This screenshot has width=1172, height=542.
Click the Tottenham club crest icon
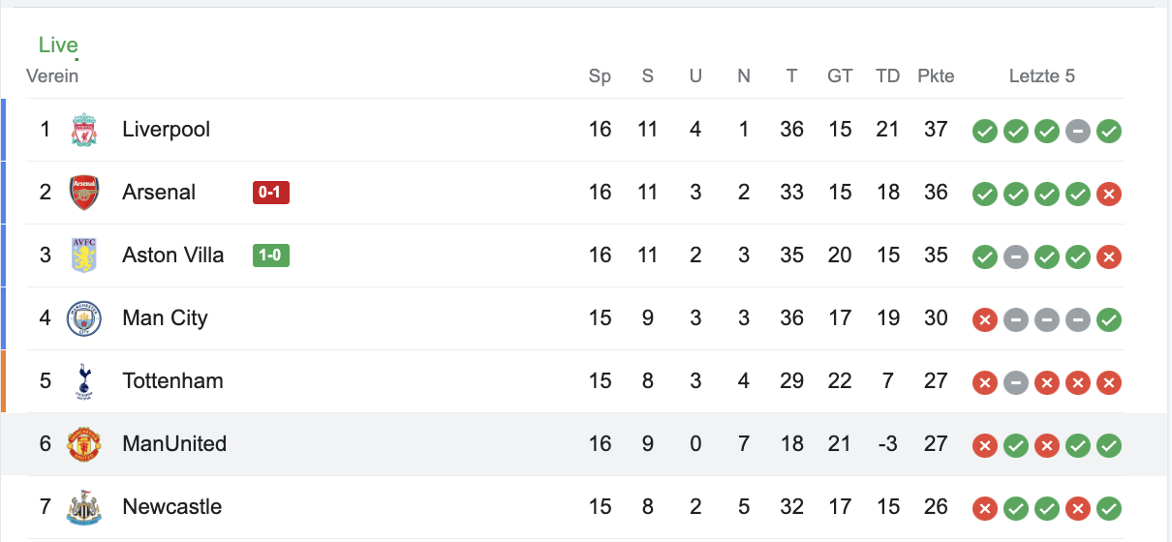tap(84, 381)
